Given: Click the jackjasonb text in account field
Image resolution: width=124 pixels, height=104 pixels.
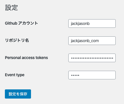Looking at the screenshot, I should tap(80, 23).
